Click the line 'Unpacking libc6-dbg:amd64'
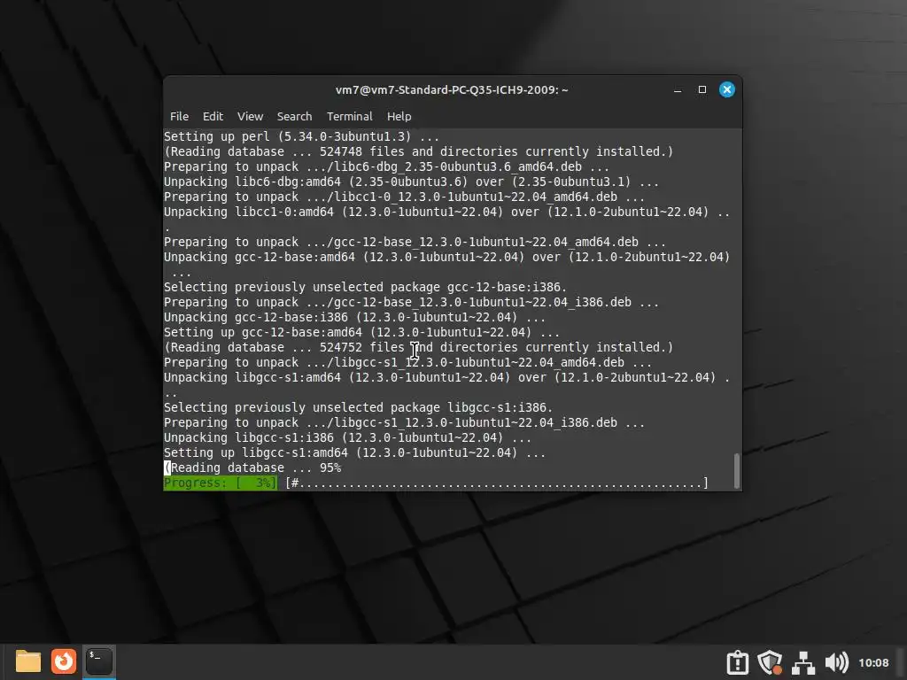907x680 pixels. (x=411, y=182)
